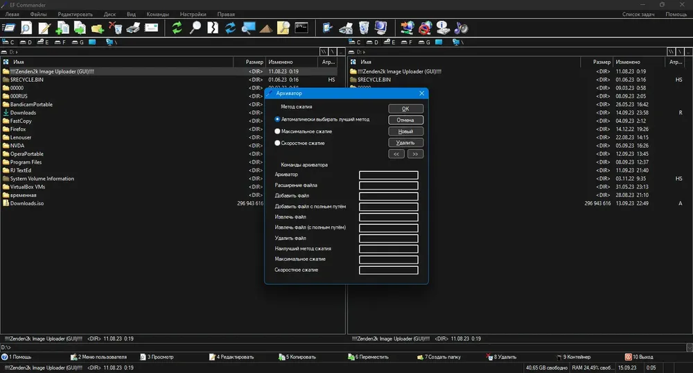The height and width of the screenshot is (373, 693).
Task: Open the Диск menu
Action: pyautogui.click(x=109, y=14)
